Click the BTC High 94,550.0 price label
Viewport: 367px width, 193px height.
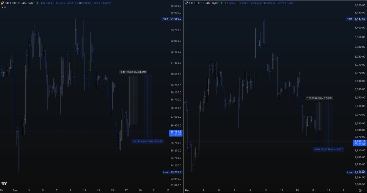click(x=172, y=19)
